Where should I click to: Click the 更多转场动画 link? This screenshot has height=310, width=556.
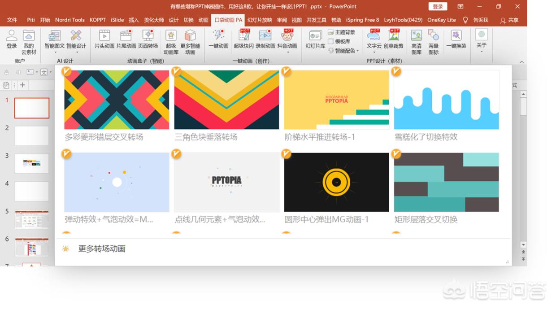coord(102,249)
